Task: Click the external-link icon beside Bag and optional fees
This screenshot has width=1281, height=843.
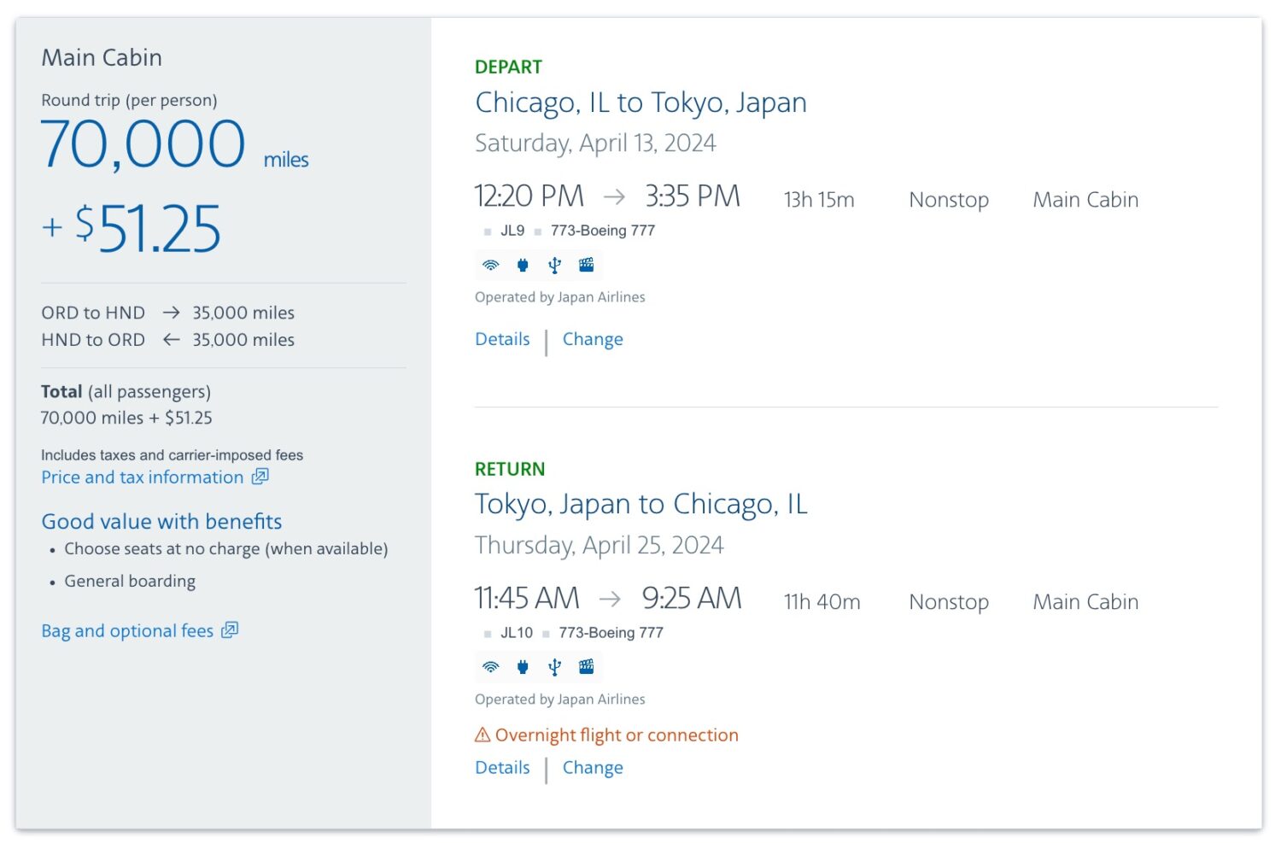Action: click(231, 630)
